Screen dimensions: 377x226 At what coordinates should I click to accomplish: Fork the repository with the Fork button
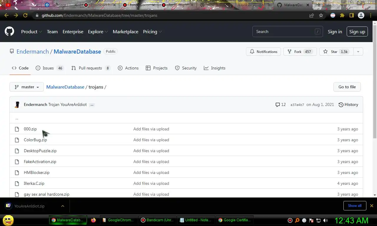point(300,51)
